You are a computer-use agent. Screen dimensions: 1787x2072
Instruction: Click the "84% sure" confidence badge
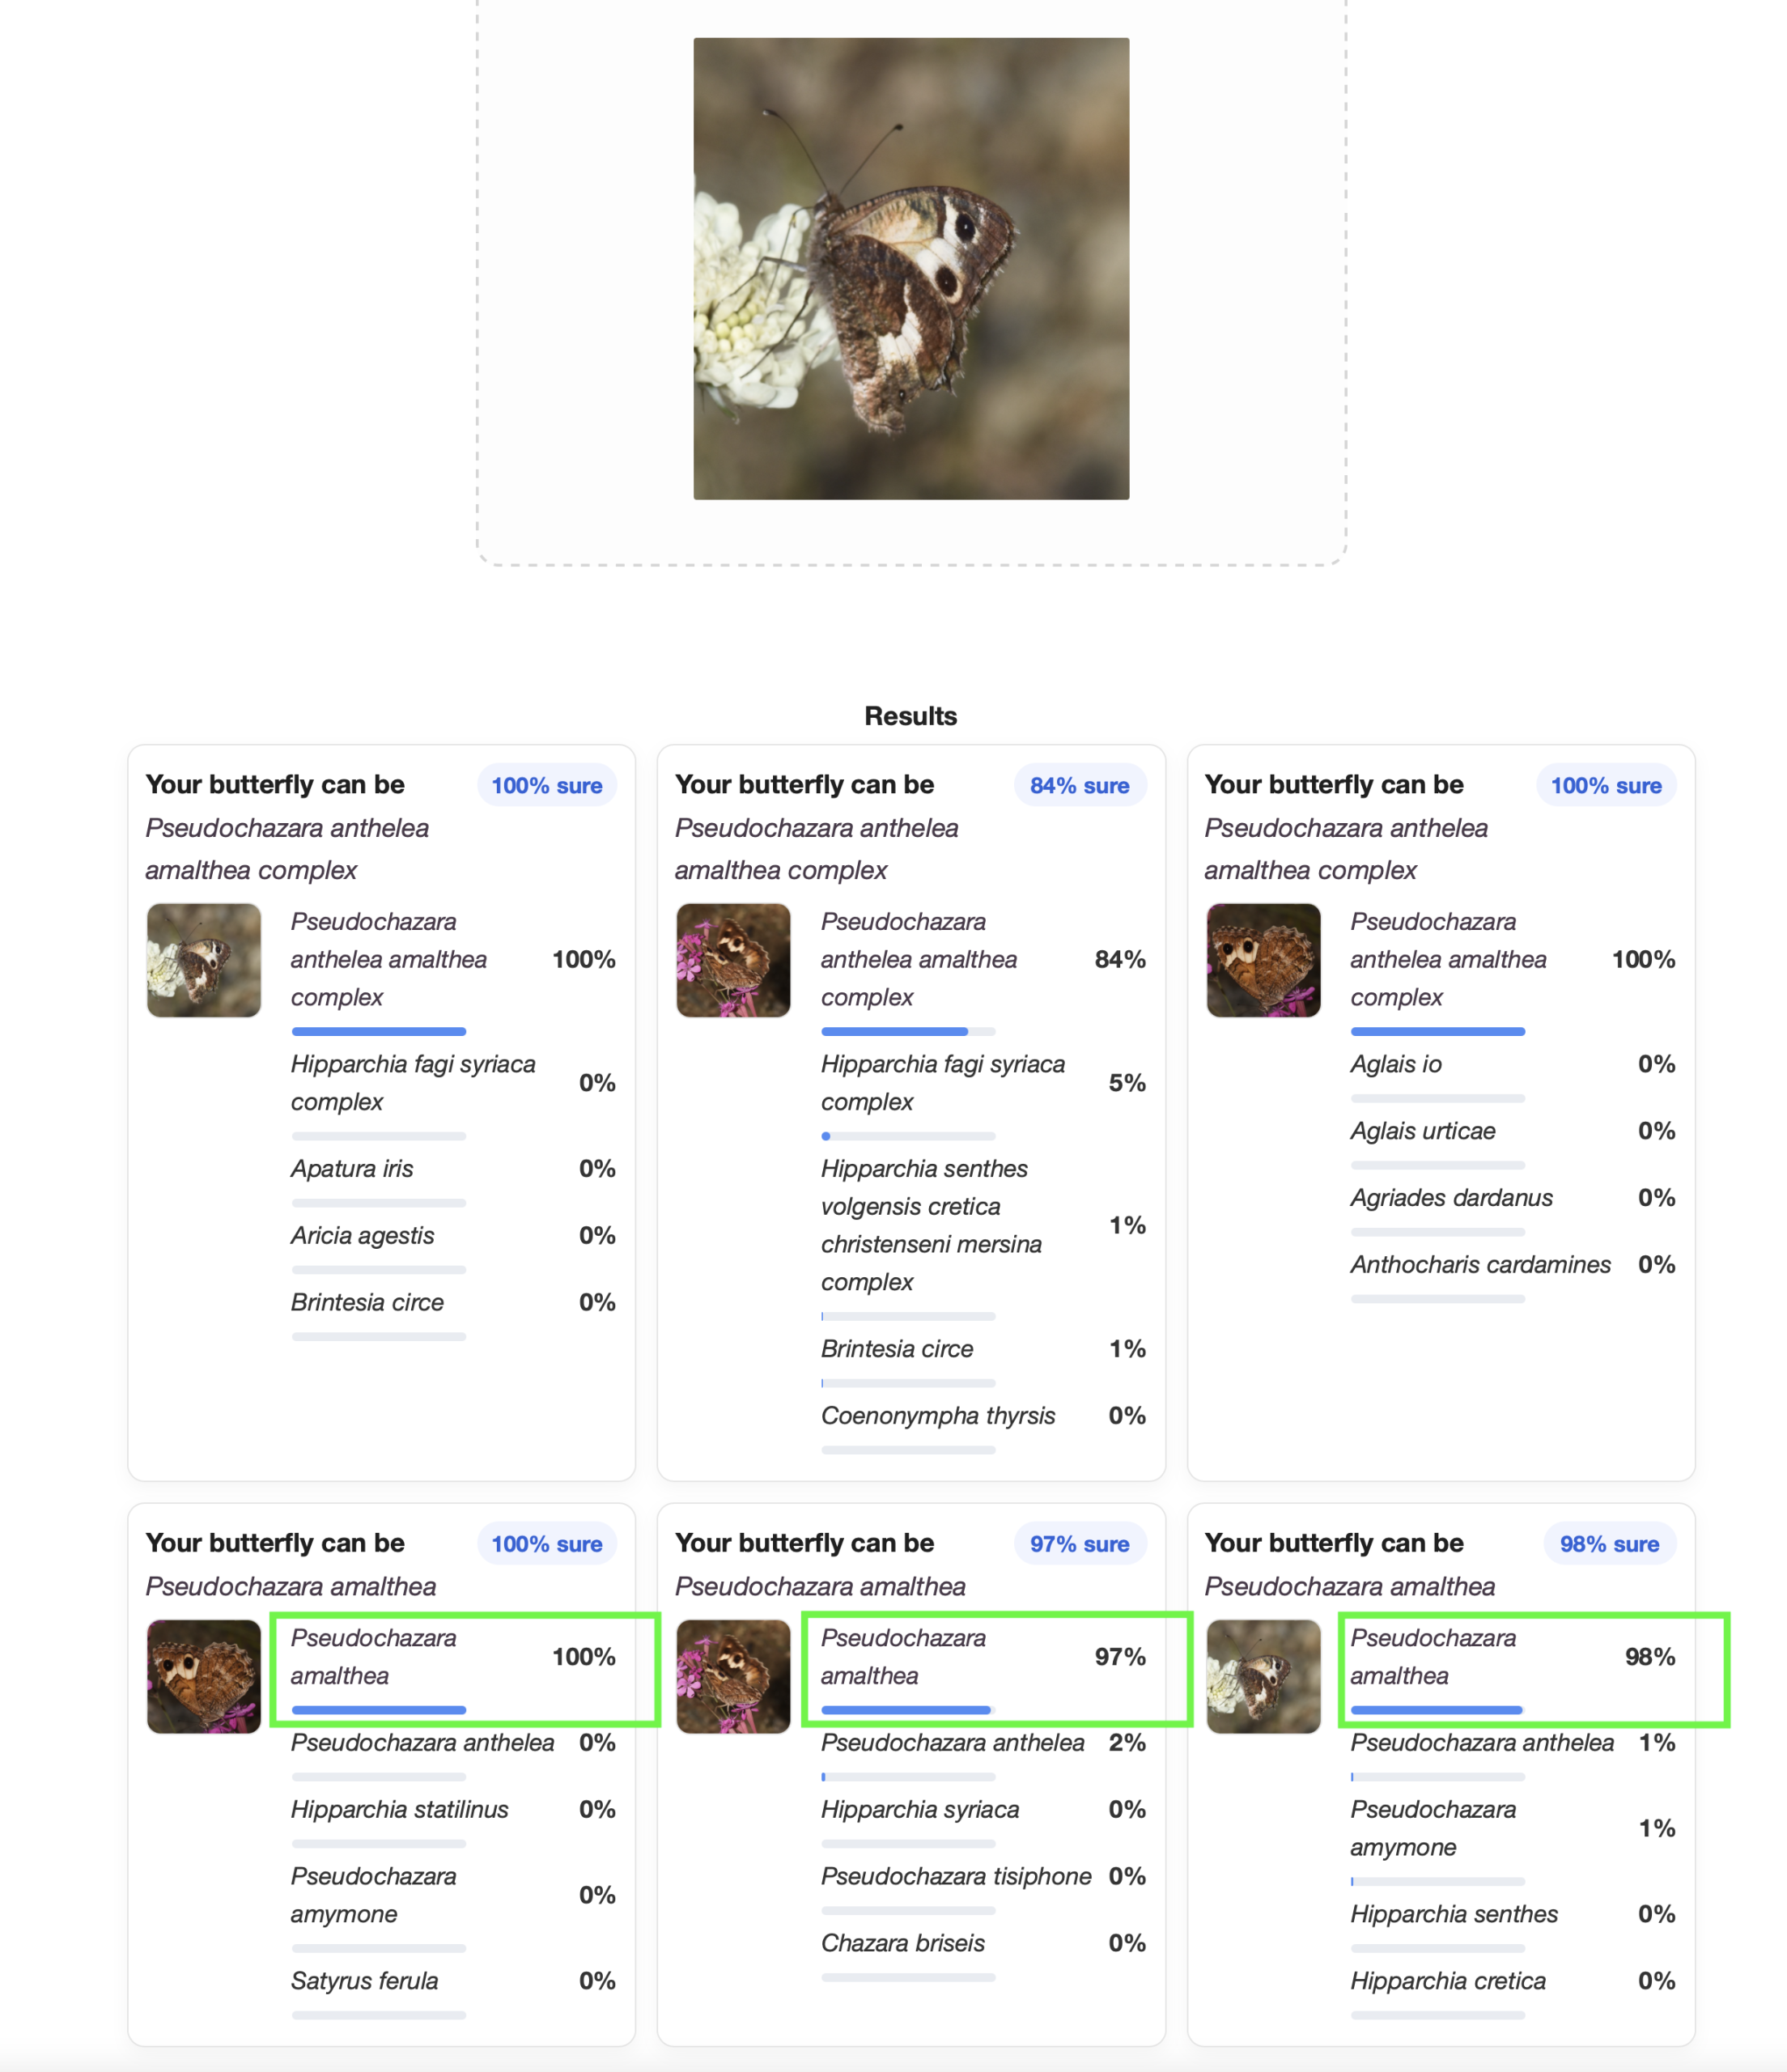(x=1079, y=785)
